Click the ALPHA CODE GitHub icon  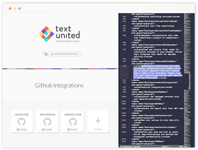[22, 122]
